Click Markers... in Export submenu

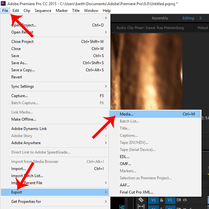pos(155,171)
